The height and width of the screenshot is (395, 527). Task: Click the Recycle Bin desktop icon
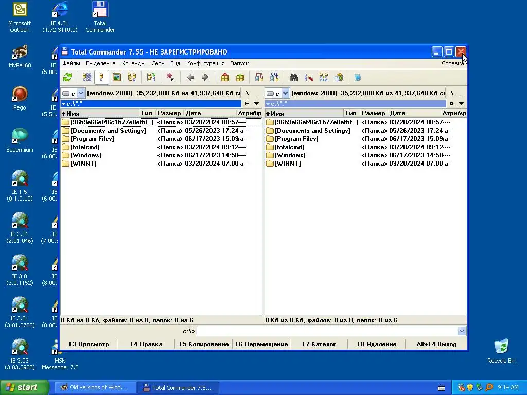501,351
